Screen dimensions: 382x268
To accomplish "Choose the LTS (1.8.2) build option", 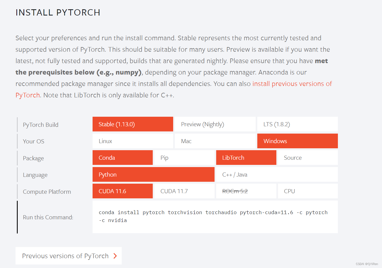I will (x=297, y=124).
